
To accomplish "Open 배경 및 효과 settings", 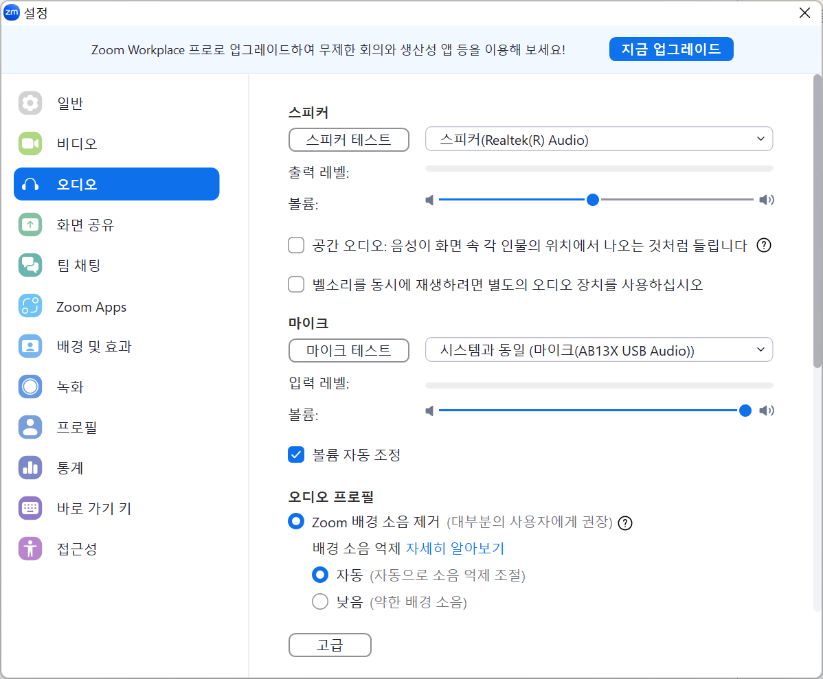I will pos(117,346).
